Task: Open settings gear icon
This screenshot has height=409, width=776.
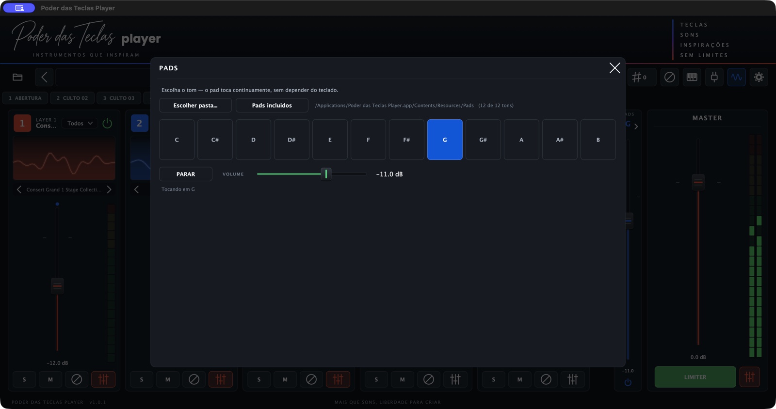Action: coord(759,77)
